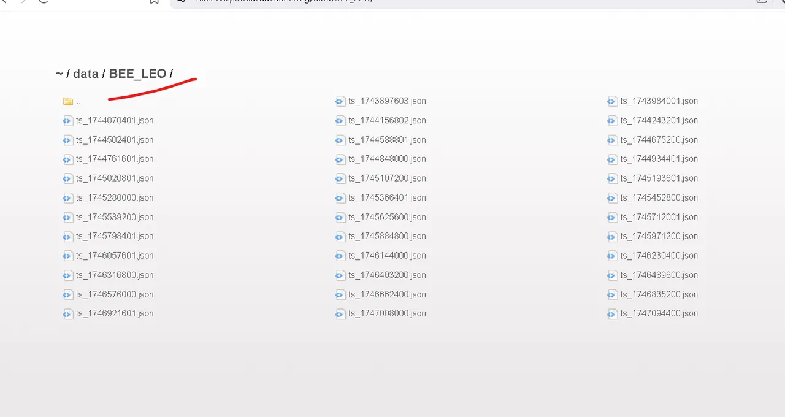Go to home via the ~ breadcrumb
Screen dimensions: 785x417
click(x=59, y=74)
